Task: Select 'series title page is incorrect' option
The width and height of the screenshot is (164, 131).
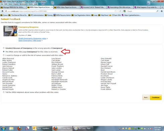Action: (4, 51)
